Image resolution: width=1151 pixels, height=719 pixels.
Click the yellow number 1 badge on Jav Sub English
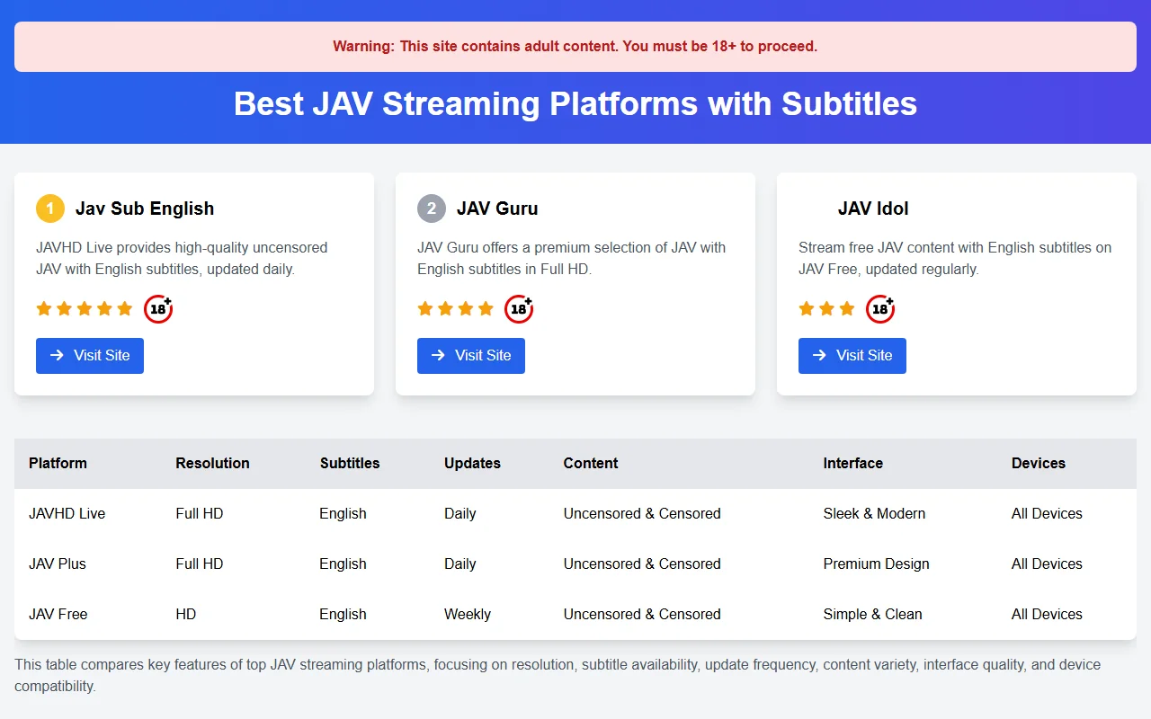click(x=49, y=208)
